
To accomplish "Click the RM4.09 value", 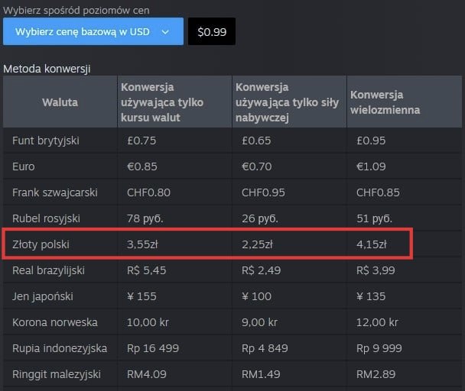I will (x=147, y=374).
